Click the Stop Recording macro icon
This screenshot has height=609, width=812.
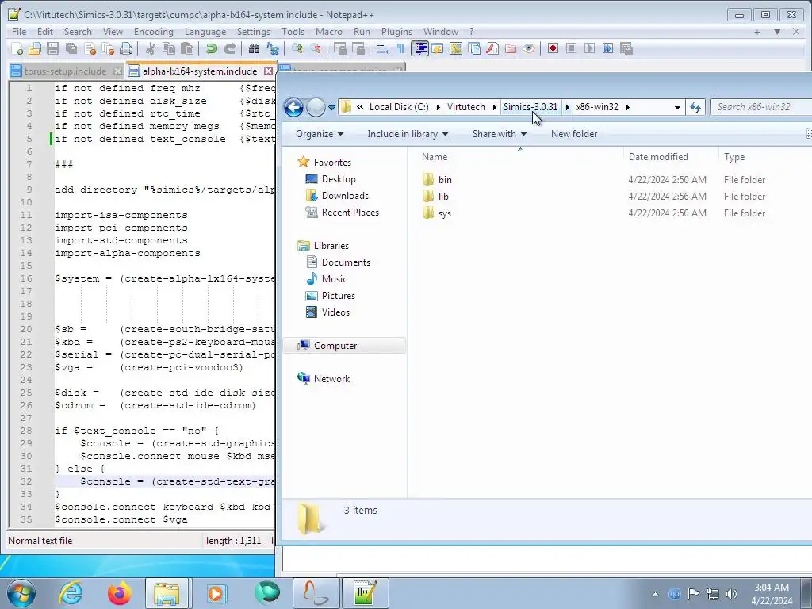click(x=571, y=48)
